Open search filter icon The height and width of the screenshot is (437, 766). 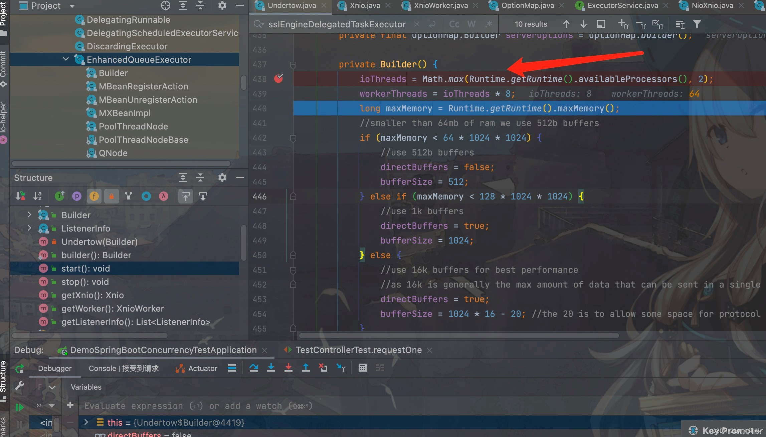[697, 24]
